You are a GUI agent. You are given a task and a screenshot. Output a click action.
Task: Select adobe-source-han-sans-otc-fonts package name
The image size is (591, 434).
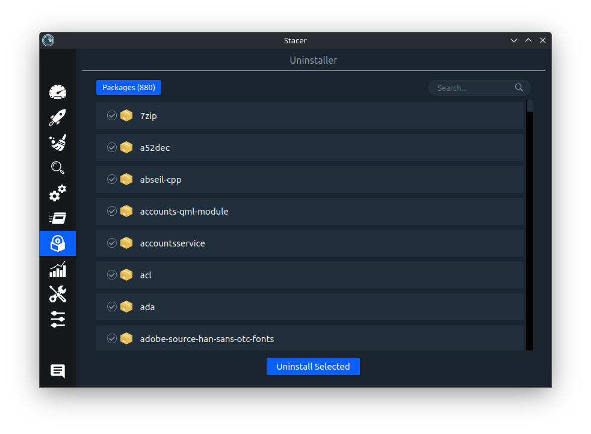(x=207, y=339)
